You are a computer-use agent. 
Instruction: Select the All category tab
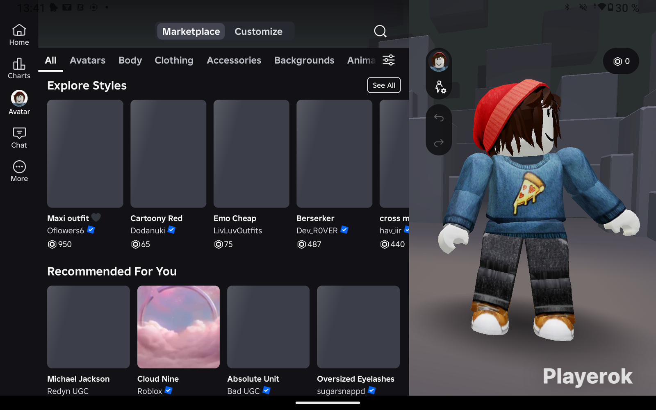click(50, 60)
